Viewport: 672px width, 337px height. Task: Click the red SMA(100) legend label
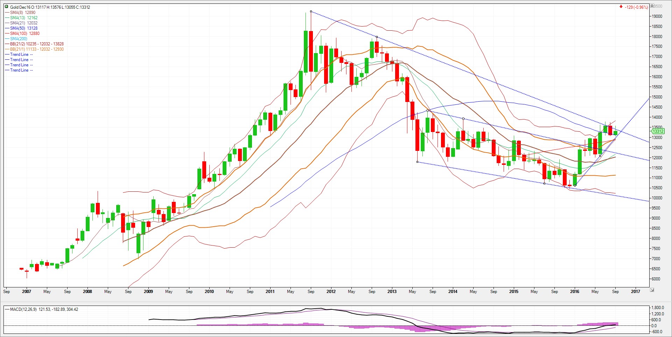point(24,34)
